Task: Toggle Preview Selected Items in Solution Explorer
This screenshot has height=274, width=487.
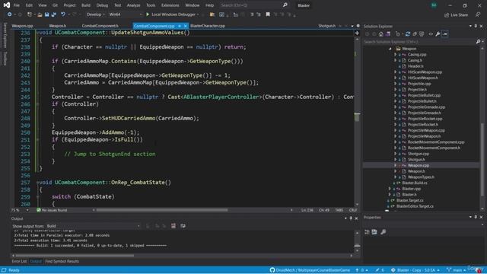Action: [445, 33]
